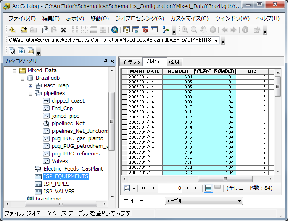Open the ジオプロセシング(G) menu
The width and height of the screenshot is (288, 221).
(140, 18)
